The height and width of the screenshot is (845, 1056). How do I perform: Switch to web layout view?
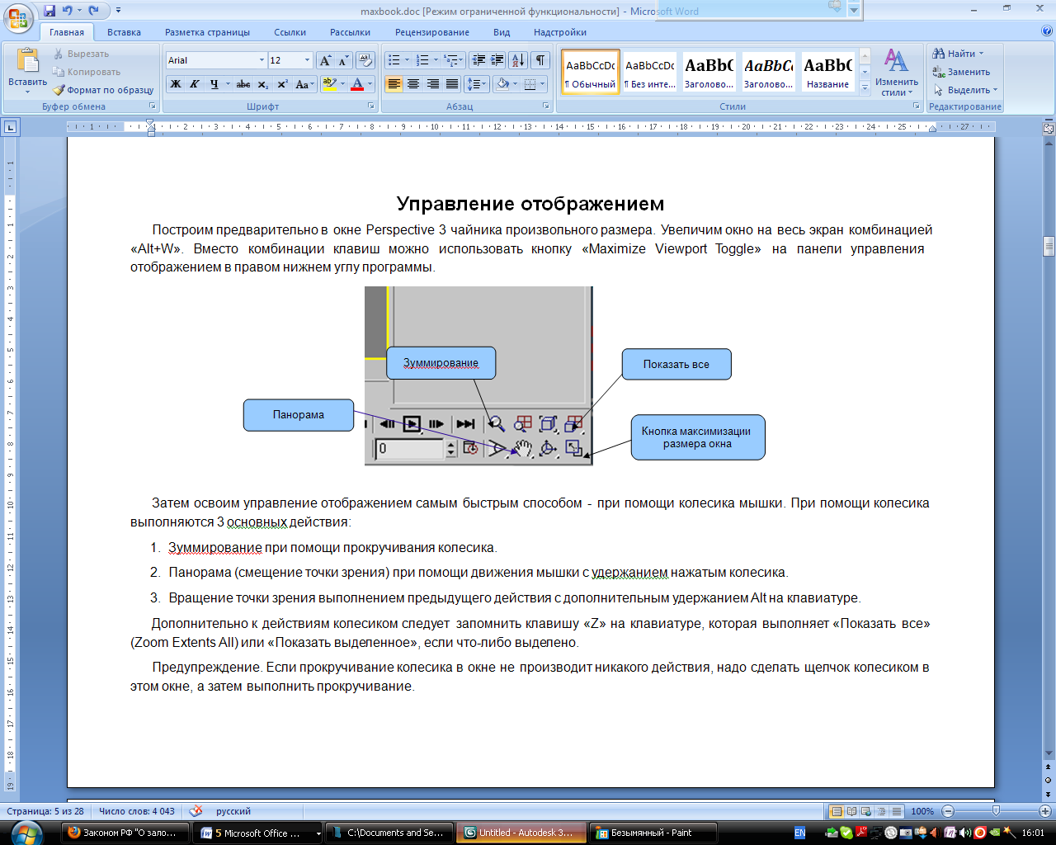click(x=867, y=811)
